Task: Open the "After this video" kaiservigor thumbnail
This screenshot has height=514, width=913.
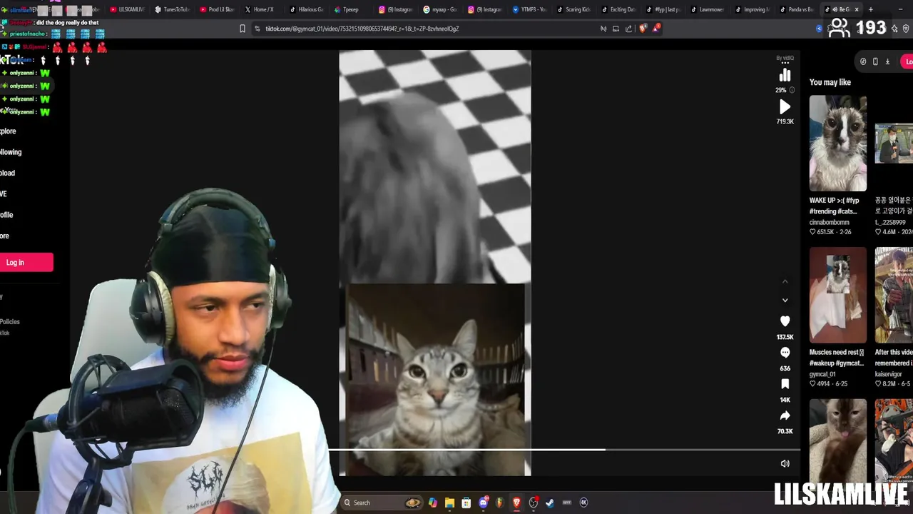Action: coord(894,296)
